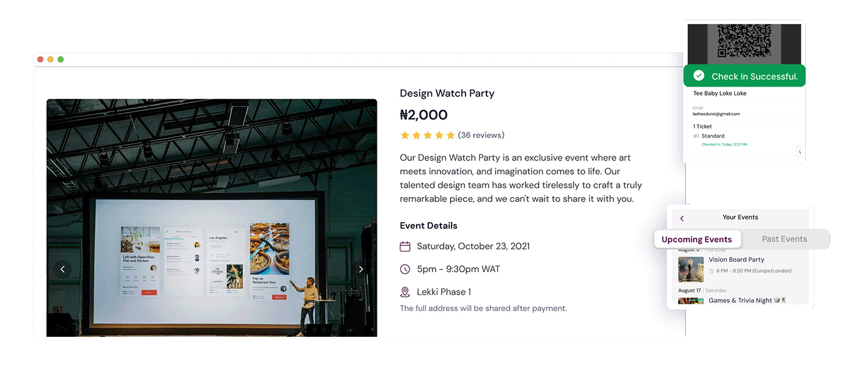Viewport: 854px width, 371px height.
Task: Click the lasheodunsi@gmail.com email field
Action: pyautogui.click(x=716, y=113)
